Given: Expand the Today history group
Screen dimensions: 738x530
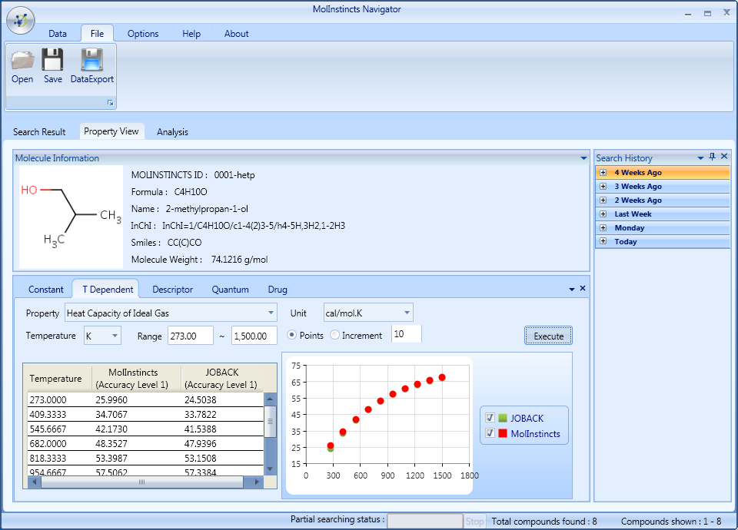Looking at the screenshot, I should [603, 241].
